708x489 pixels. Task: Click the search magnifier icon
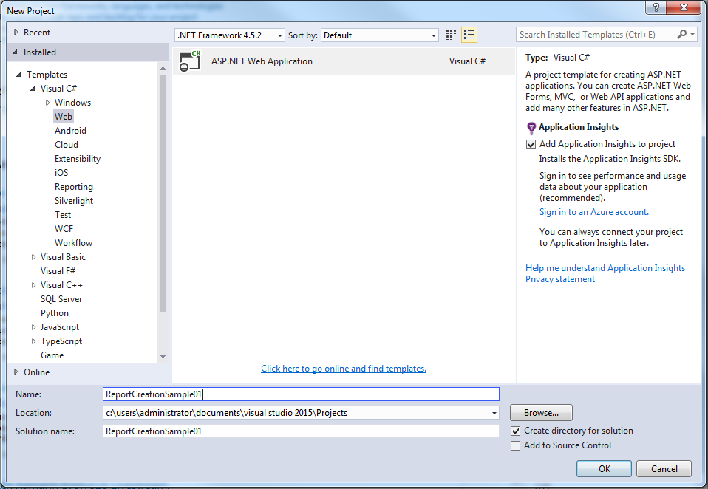682,34
